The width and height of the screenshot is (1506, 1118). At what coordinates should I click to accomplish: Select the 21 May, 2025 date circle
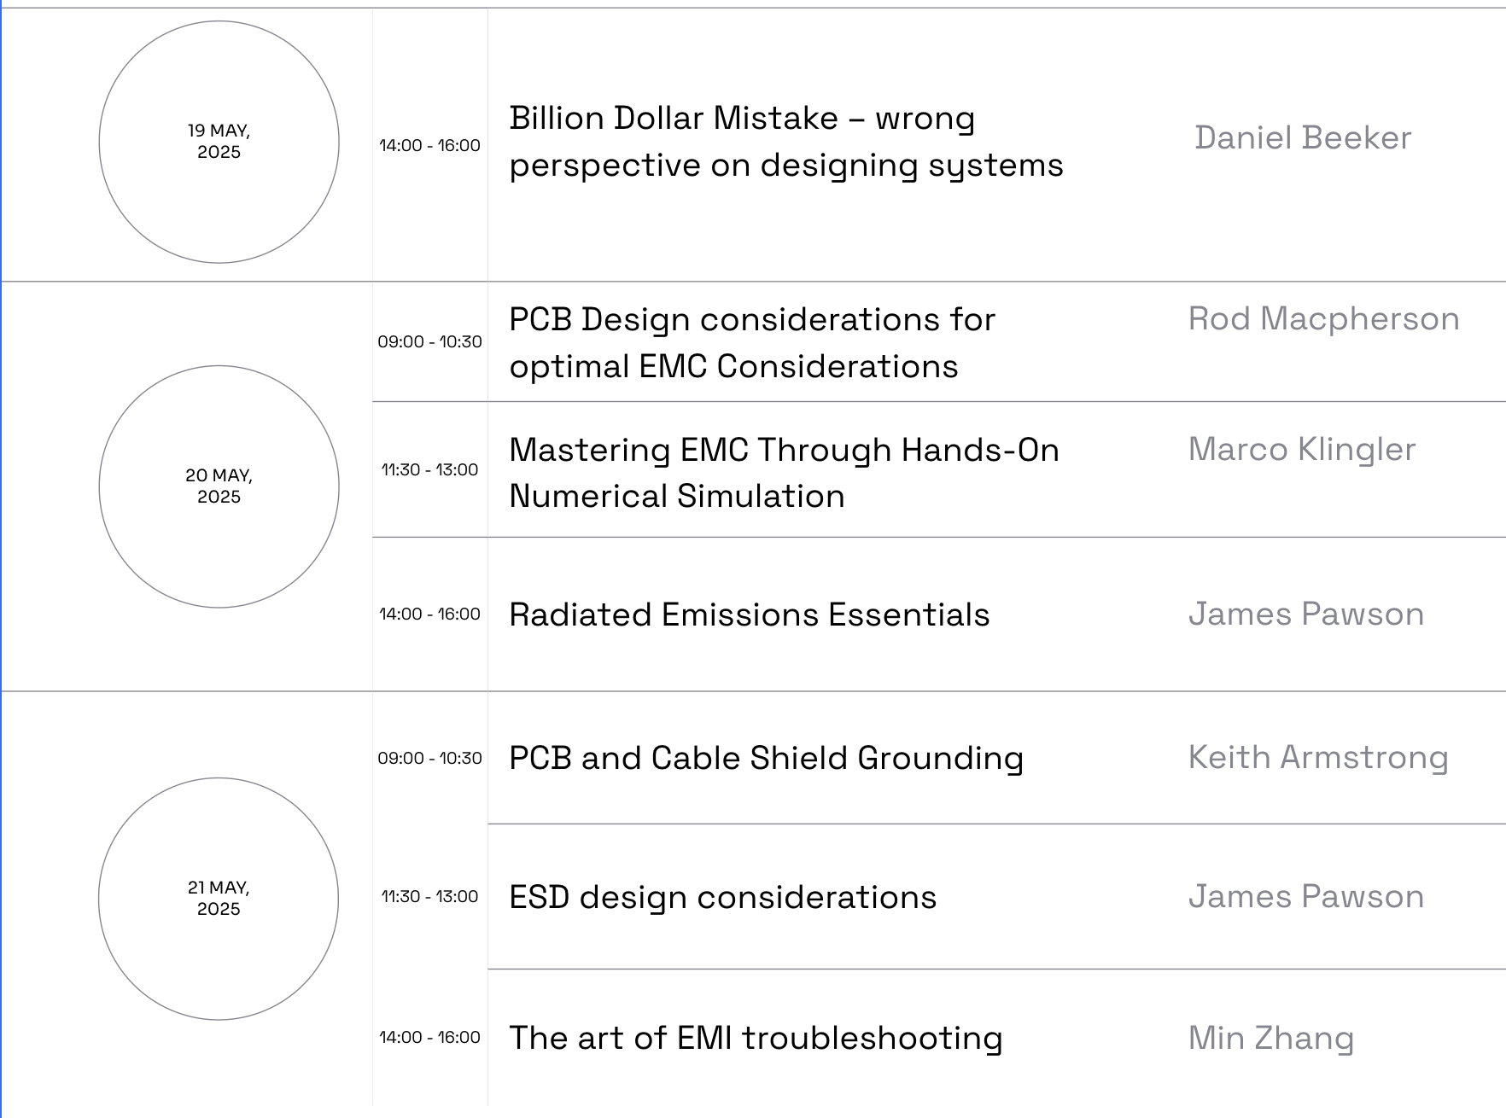pos(219,899)
